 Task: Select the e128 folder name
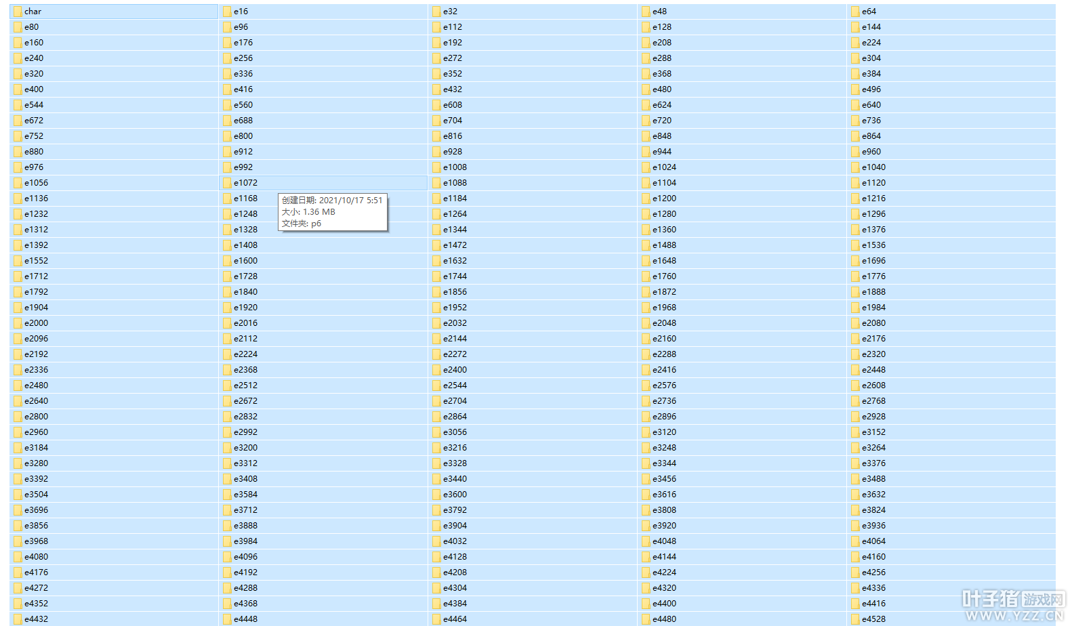[662, 27]
